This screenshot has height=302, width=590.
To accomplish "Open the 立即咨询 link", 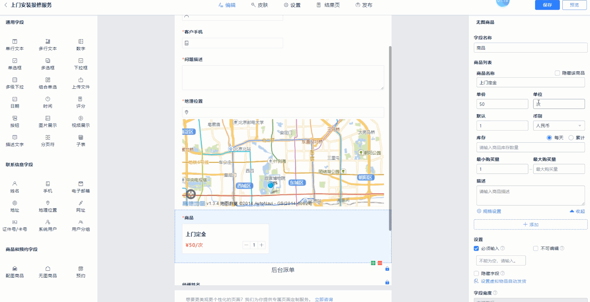I will [x=324, y=299].
